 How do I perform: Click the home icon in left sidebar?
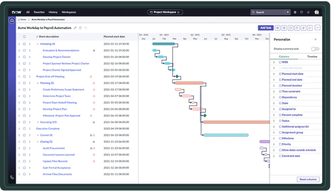pos(12,21)
